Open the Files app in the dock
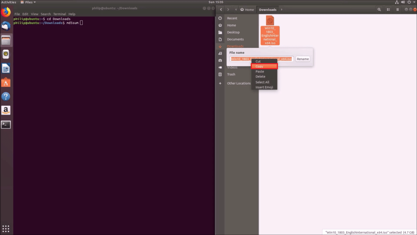Viewport: 417px width, 235px height. (6, 40)
